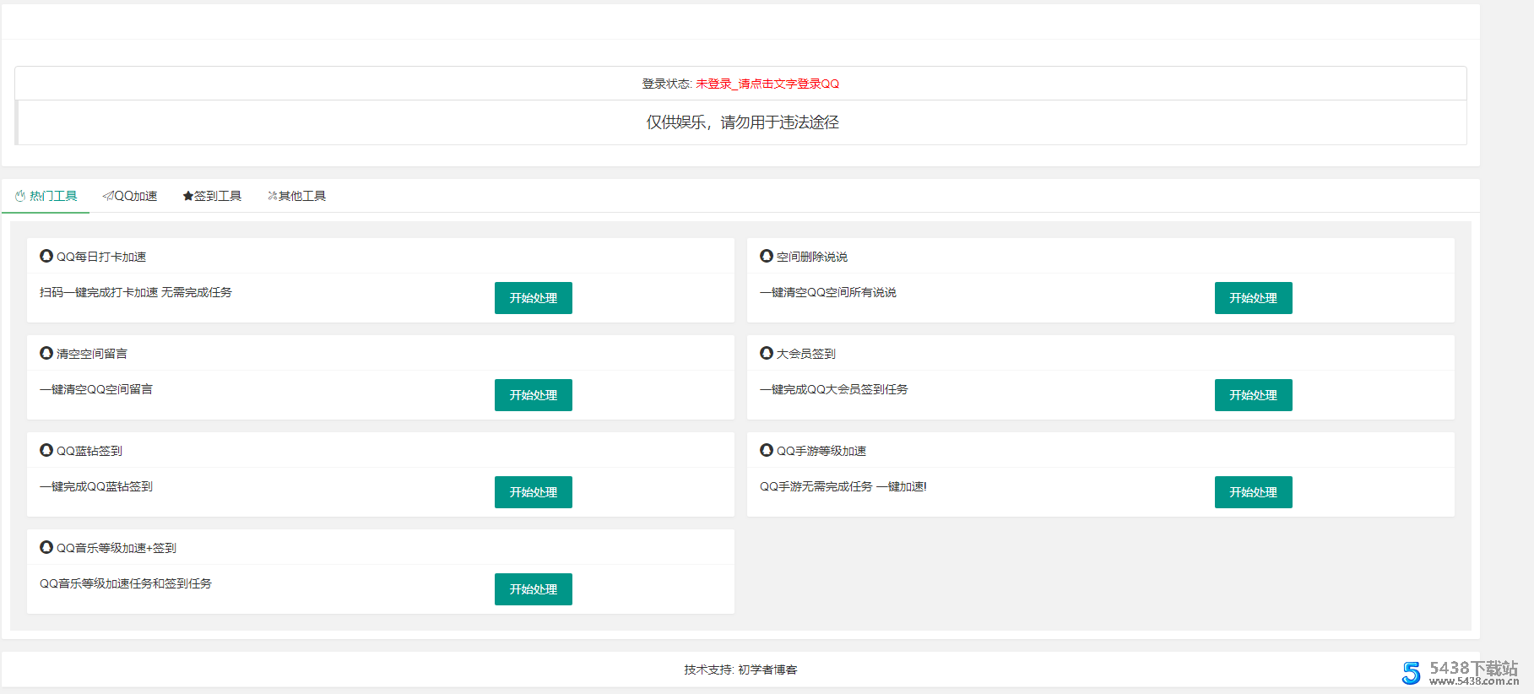Click the description 一键完成QQ大会员签到任务
This screenshot has height=694, width=1534.
[834, 389]
